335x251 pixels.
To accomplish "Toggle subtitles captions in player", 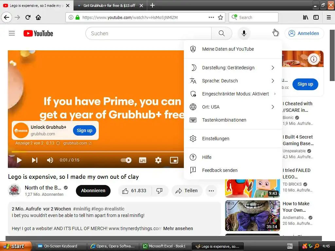I will [x=143, y=160].
